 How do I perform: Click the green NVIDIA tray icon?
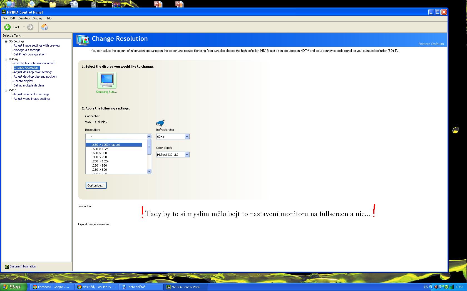446,287
